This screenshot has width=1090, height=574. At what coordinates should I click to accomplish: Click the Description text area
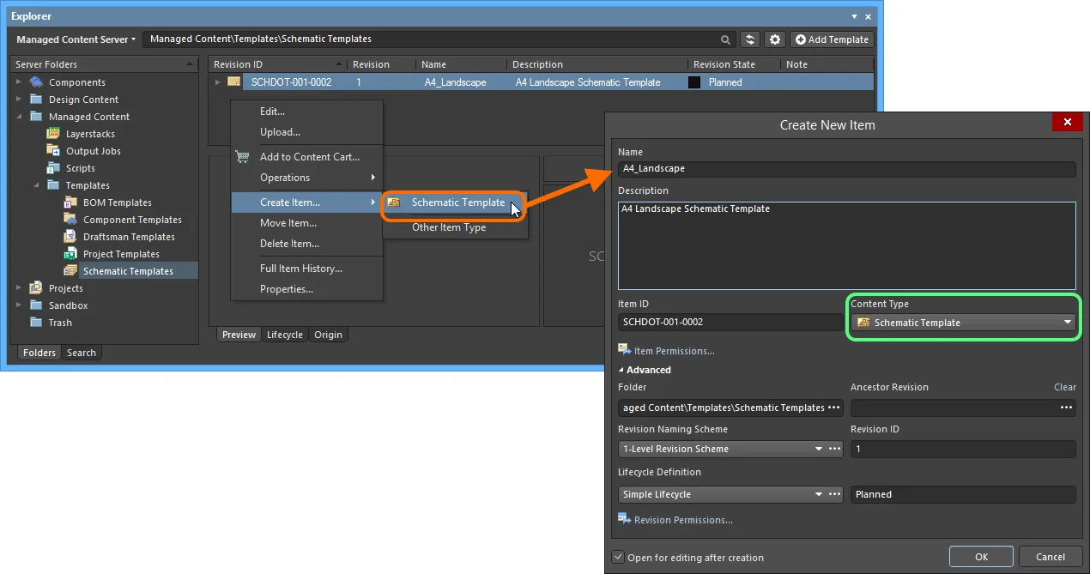click(x=846, y=245)
